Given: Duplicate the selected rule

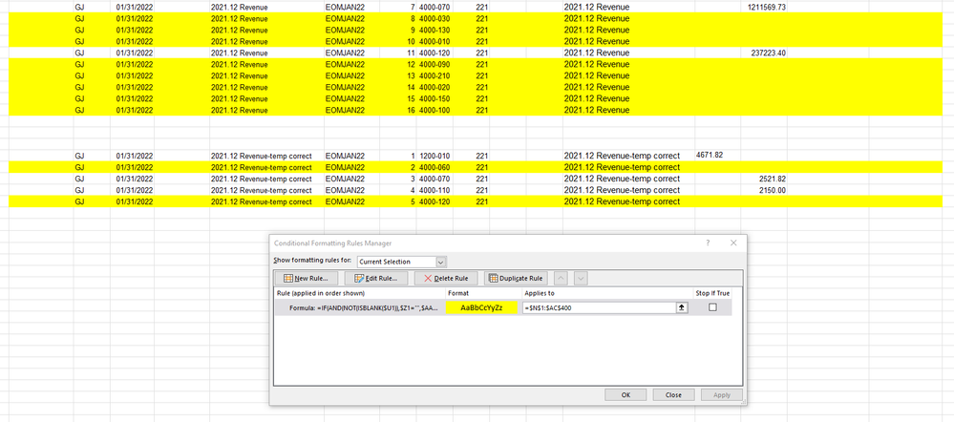Looking at the screenshot, I should point(516,279).
